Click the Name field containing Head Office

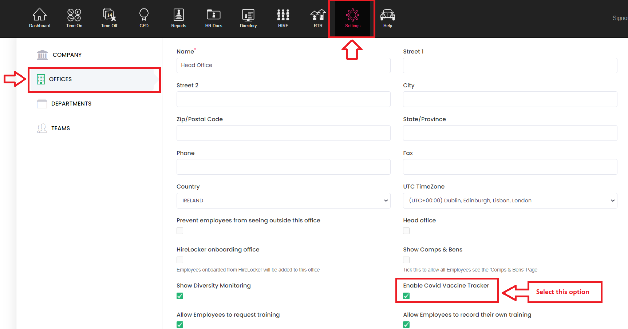point(283,66)
